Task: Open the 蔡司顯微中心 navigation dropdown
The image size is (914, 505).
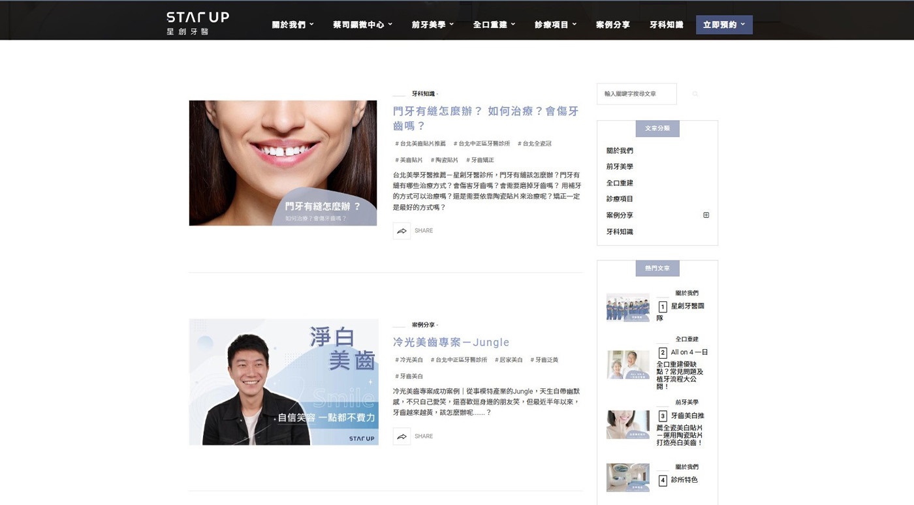Action: tap(362, 25)
